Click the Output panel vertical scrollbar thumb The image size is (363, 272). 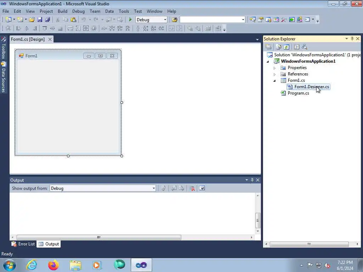click(x=257, y=220)
